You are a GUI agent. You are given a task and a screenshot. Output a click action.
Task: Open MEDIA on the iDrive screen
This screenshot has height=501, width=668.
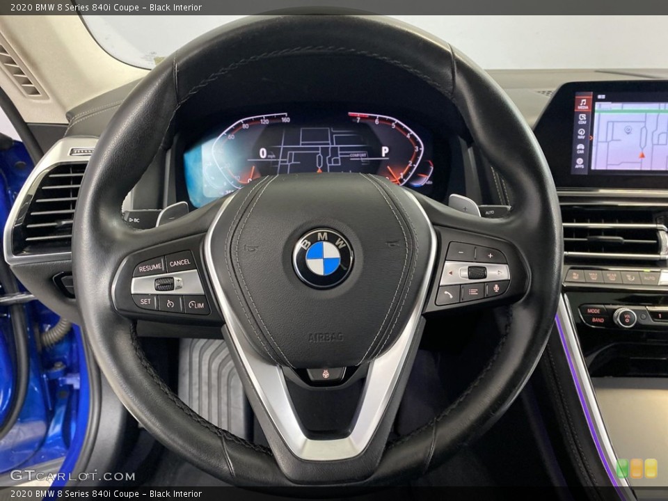tap(583, 104)
